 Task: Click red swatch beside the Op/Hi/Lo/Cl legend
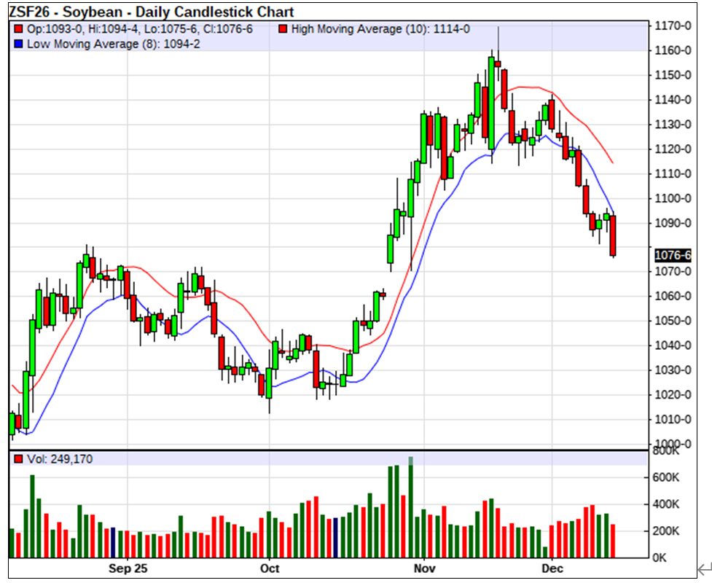pos(18,29)
